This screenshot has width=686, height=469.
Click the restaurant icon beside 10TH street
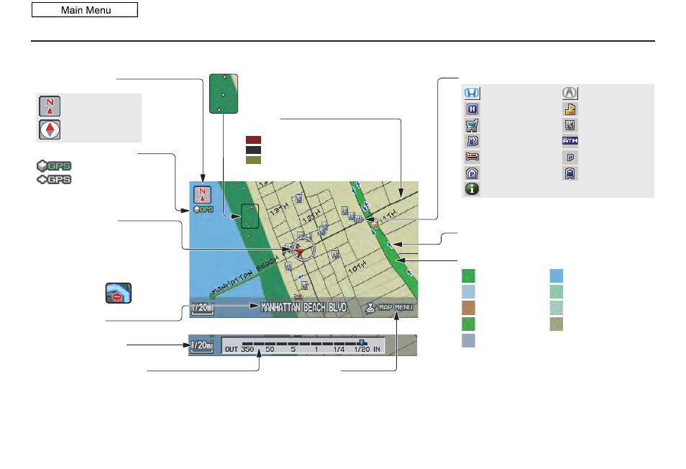tap(336, 254)
